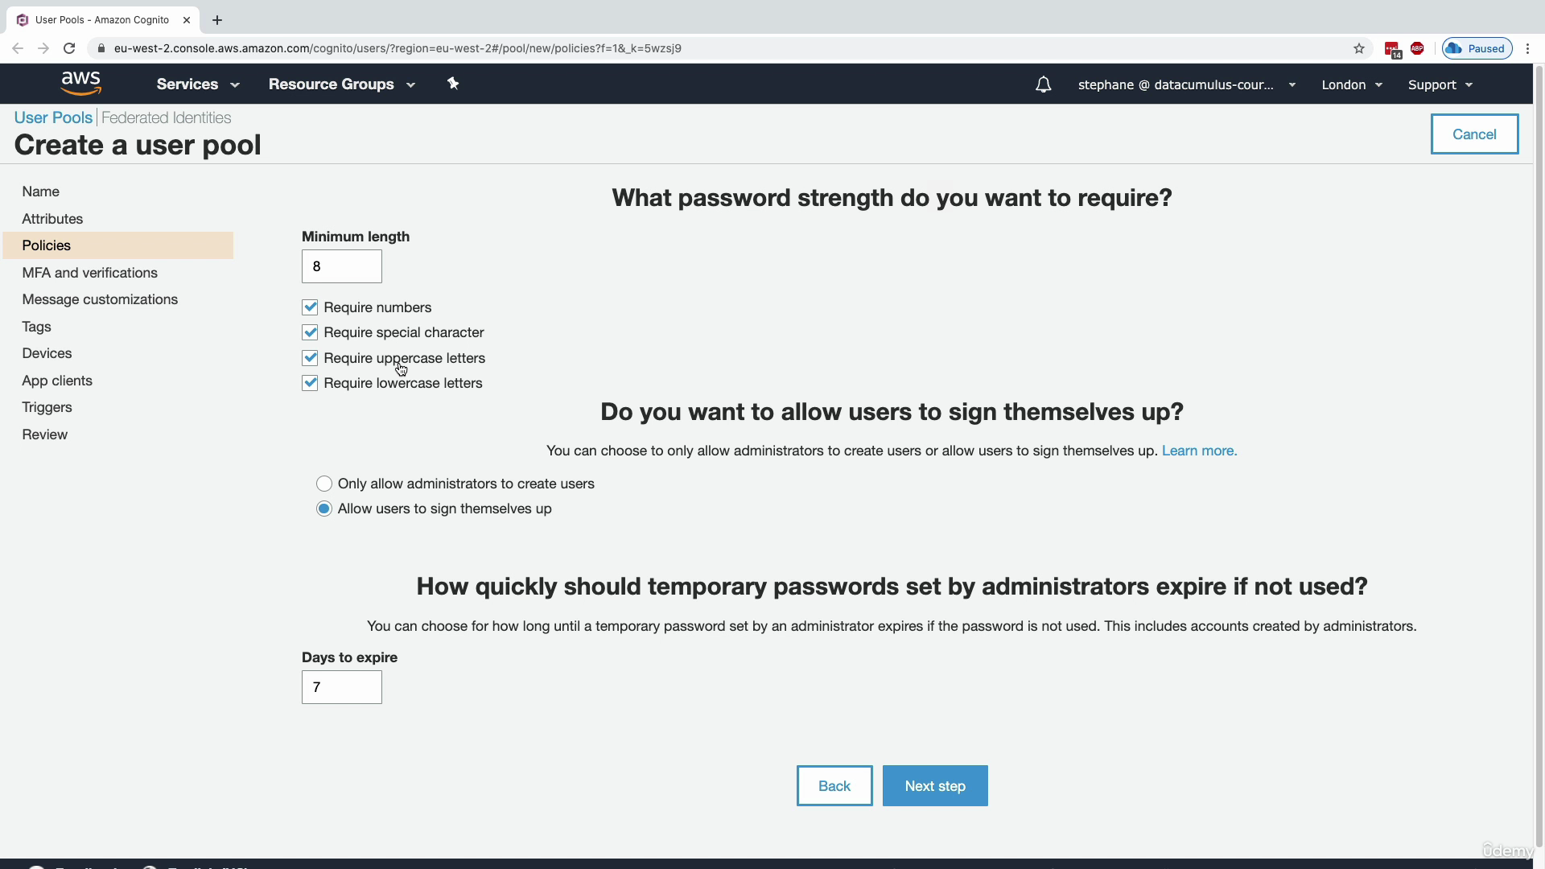Open the Adblock Plus extension icon

tap(1417, 48)
